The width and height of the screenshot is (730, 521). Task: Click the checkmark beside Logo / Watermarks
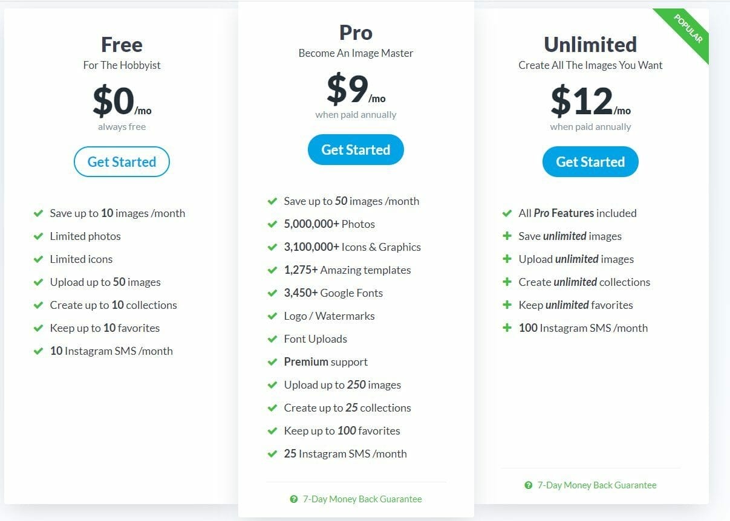pos(271,316)
